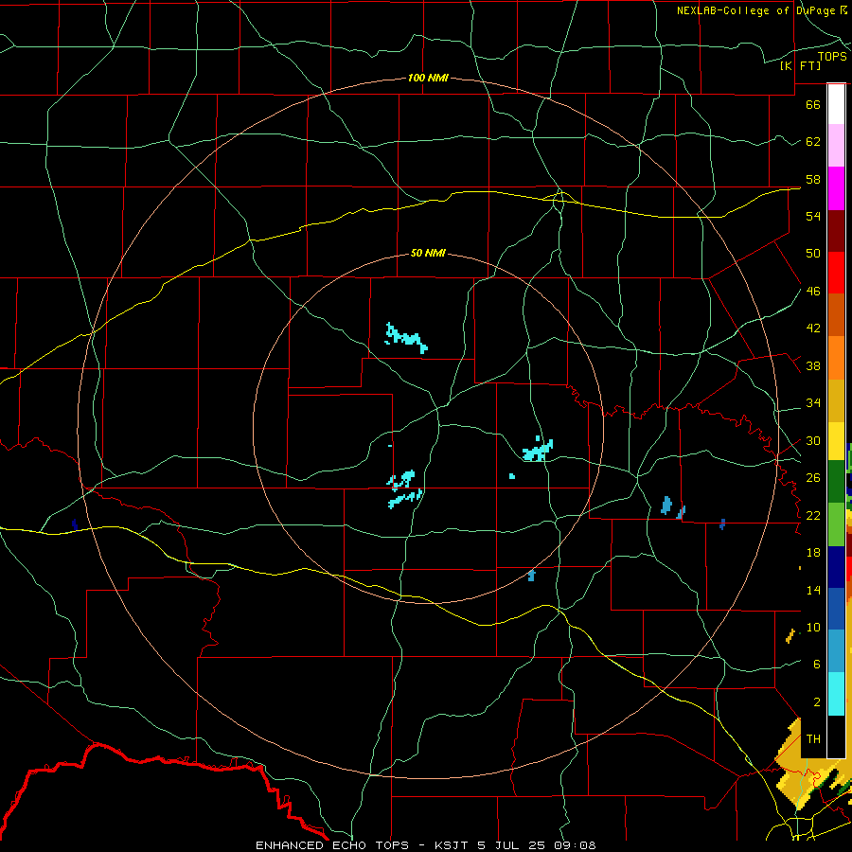This screenshot has width=852, height=852.
Task: Click the "TOPS" legend title
Action: [x=832, y=57]
